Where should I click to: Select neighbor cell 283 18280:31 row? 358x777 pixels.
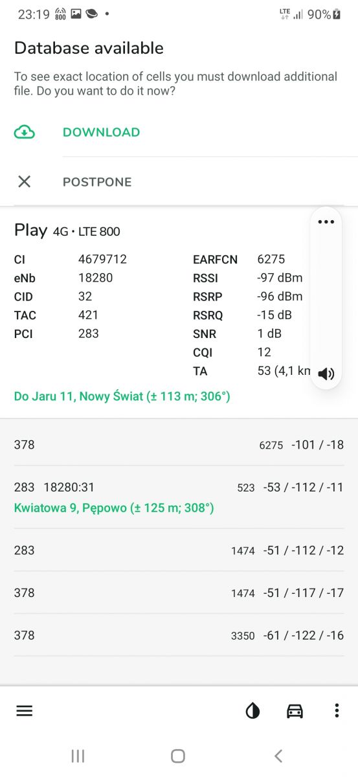pyautogui.click(x=179, y=497)
